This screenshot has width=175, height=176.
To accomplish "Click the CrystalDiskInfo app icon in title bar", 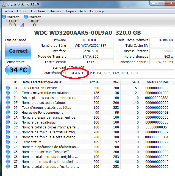I will click(x=4, y=4).
